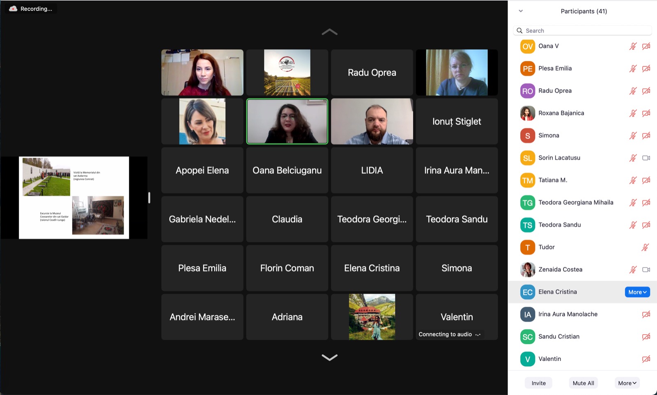Click Tudor's muted microphone icon
This screenshot has height=395, width=657.
point(645,247)
